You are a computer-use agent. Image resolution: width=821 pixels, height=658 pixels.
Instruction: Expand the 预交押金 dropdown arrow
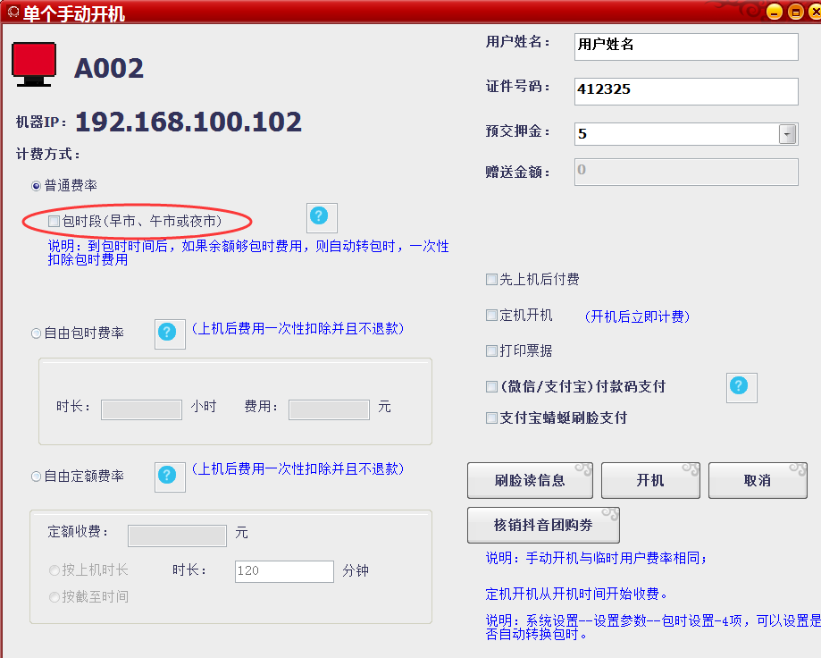tap(787, 134)
